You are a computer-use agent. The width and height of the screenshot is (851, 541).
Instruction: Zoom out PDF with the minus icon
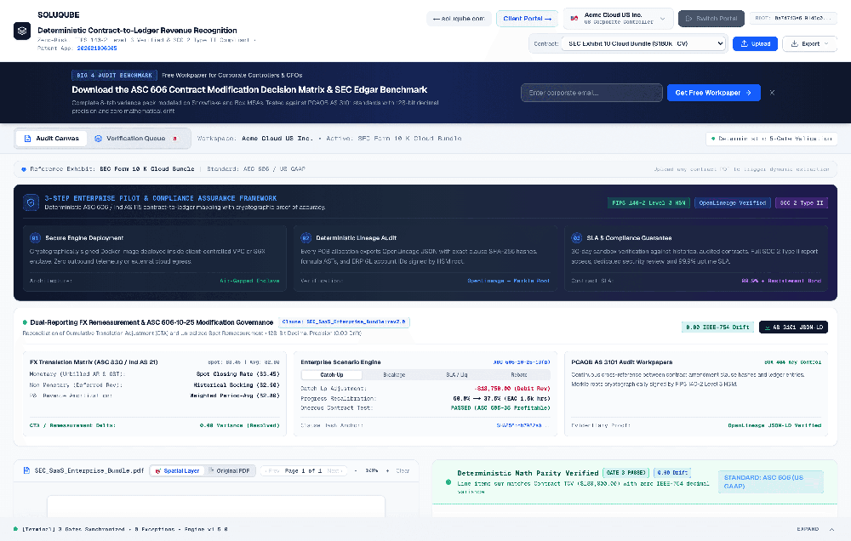pyautogui.click(x=356, y=470)
